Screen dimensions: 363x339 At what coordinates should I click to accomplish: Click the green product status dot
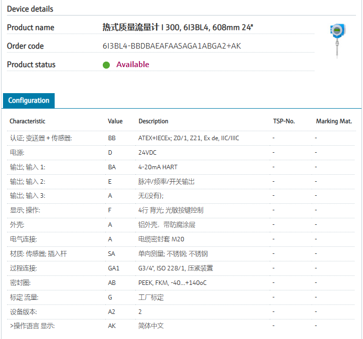[x=106, y=65]
